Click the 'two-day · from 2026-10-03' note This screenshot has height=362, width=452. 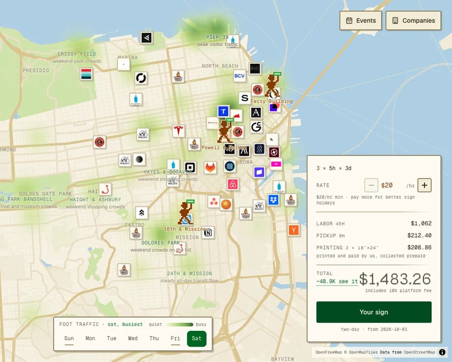[374, 329]
